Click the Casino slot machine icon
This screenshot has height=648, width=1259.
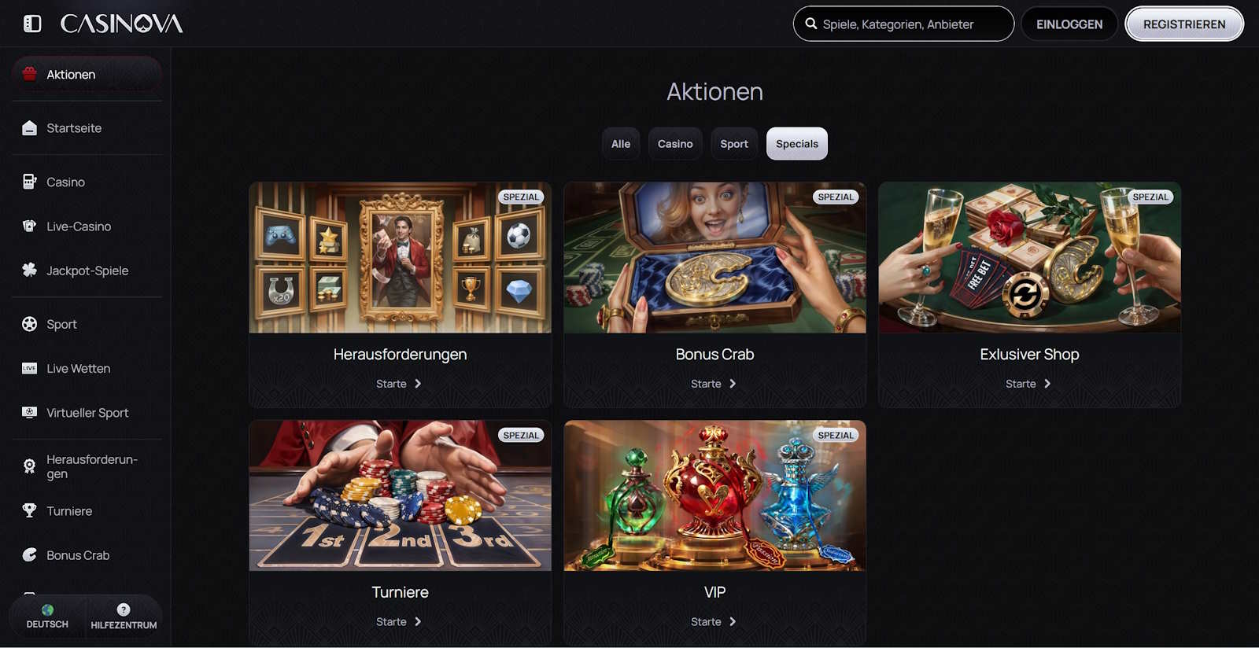30,182
